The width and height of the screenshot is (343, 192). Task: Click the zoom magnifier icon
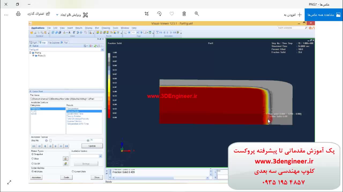click(x=197, y=14)
